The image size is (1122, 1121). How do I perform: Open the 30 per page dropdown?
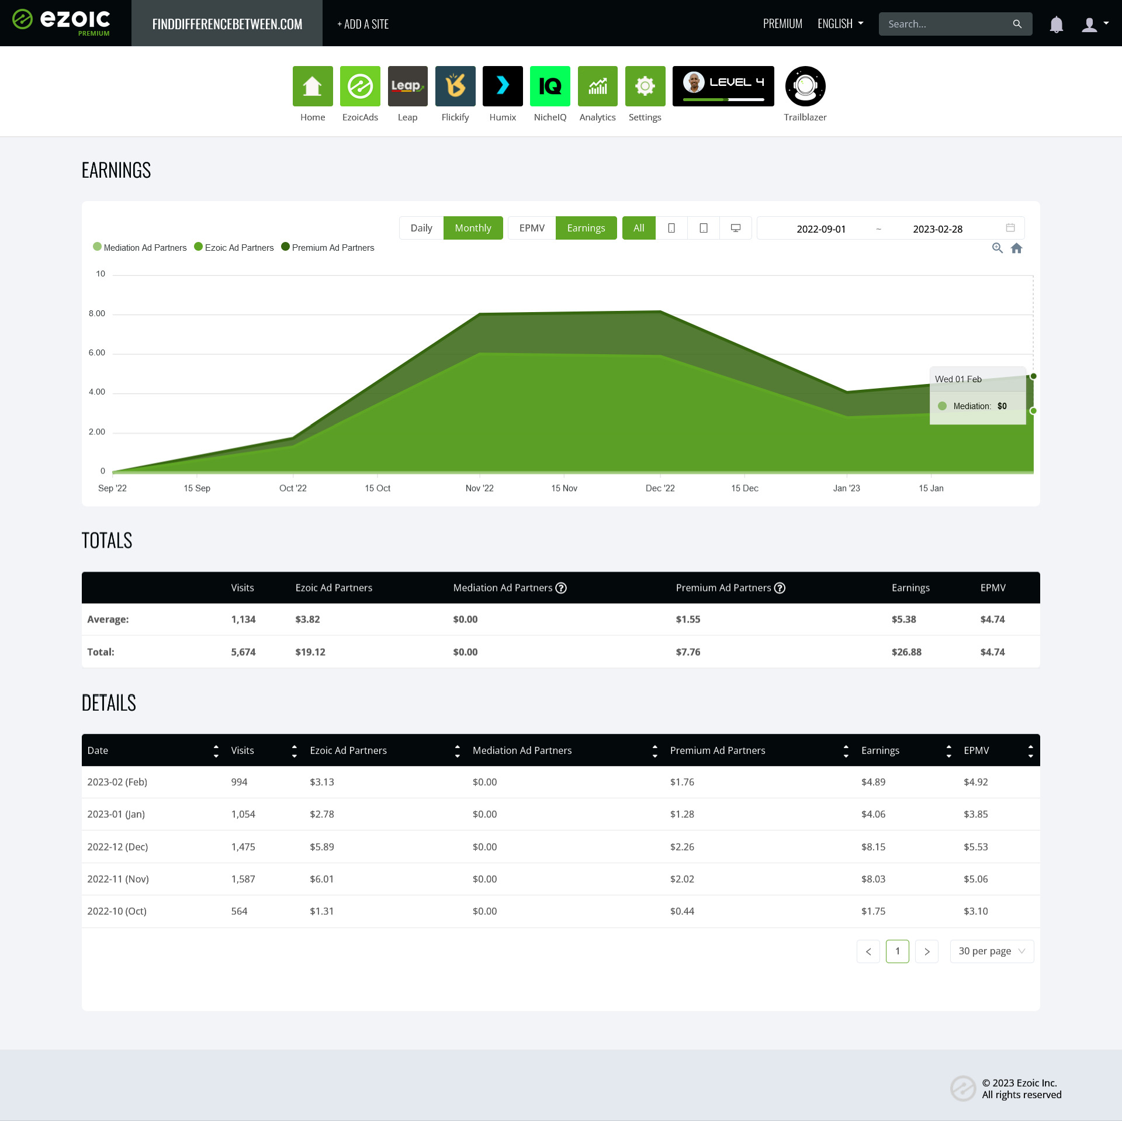[x=992, y=951]
